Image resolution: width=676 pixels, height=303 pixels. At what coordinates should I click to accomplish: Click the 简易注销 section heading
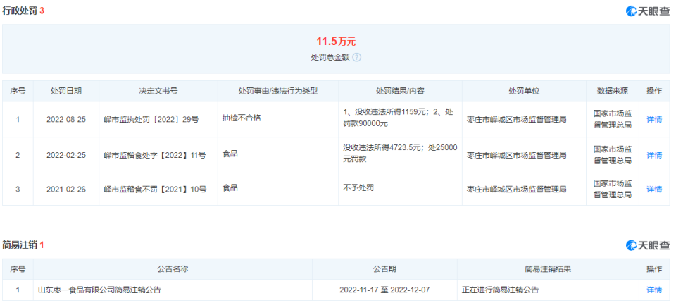(x=20, y=245)
